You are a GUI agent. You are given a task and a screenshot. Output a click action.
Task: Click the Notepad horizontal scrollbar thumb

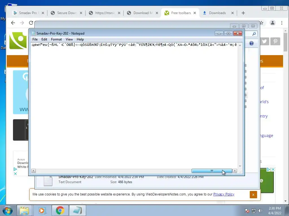tap(212, 171)
